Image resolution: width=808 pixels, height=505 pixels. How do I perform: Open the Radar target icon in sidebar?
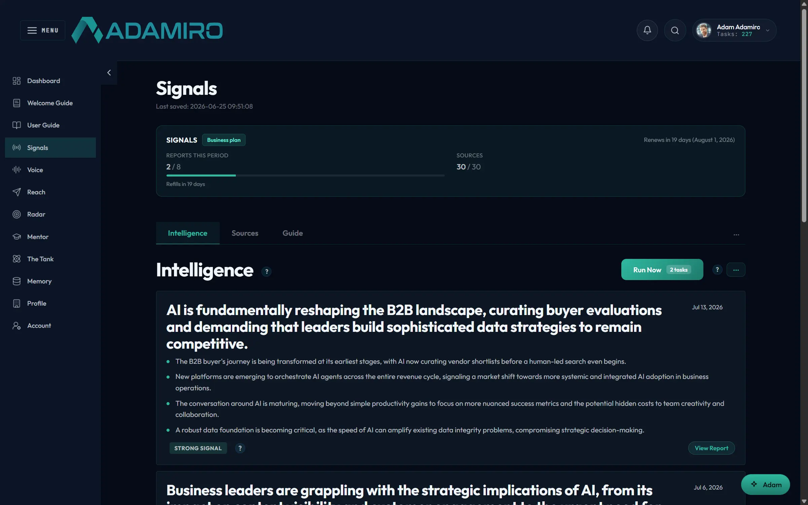[x=16, y=214]
